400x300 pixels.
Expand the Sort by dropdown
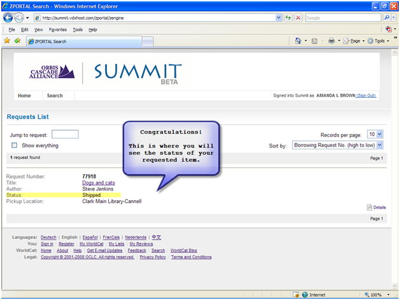pos(338,146)
